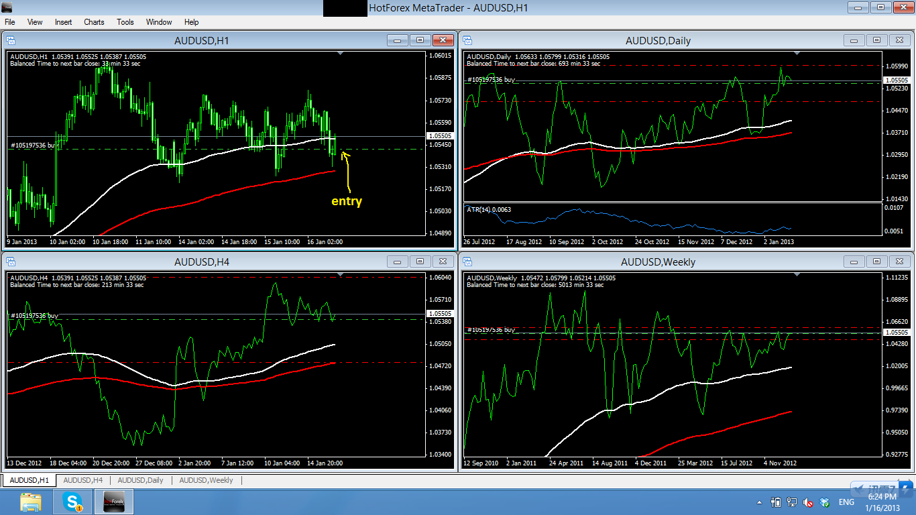
Task: Click the '9 Jan 2013' date on H1 axis
Action: point(23,241)
